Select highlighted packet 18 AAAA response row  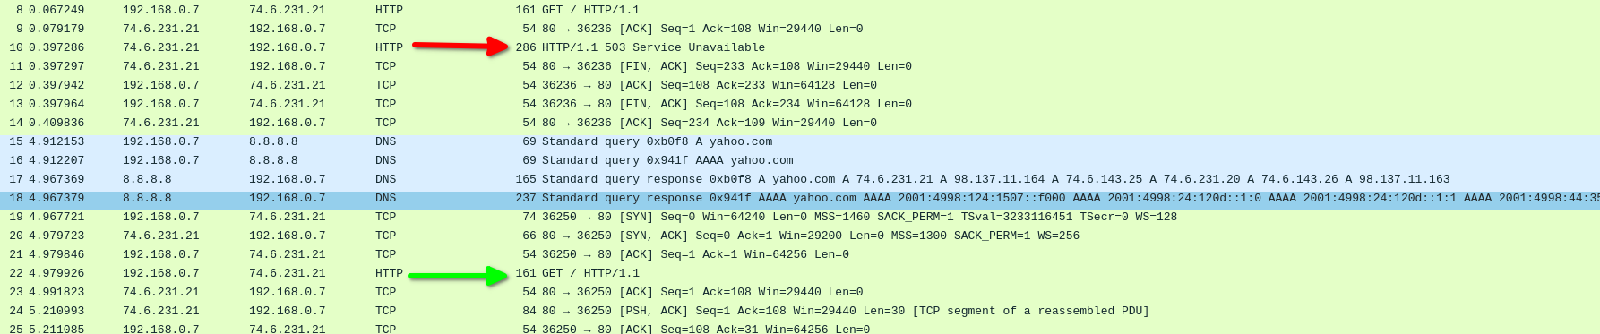[800, 198]
